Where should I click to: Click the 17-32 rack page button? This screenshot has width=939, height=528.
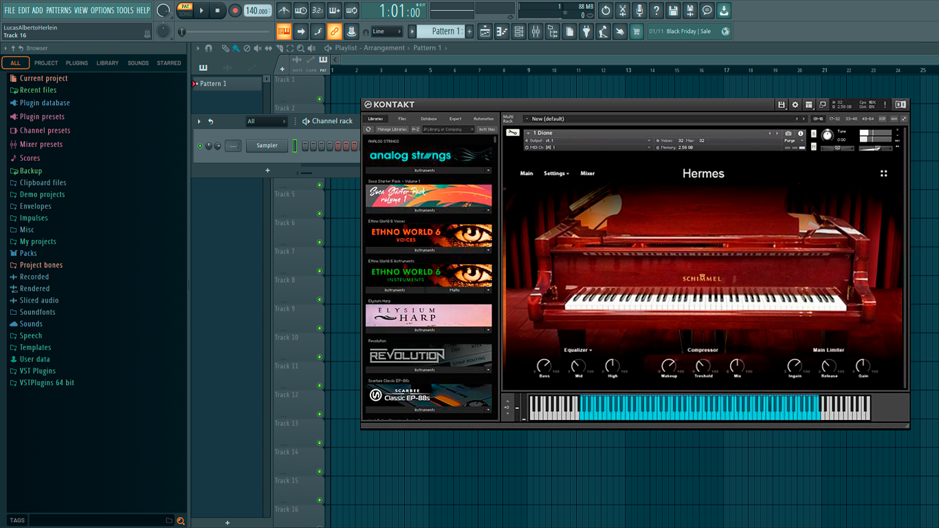click(x=835, y=119)
